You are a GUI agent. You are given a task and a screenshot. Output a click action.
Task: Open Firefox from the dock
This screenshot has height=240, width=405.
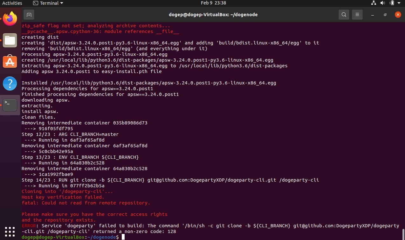click(10, 19)
